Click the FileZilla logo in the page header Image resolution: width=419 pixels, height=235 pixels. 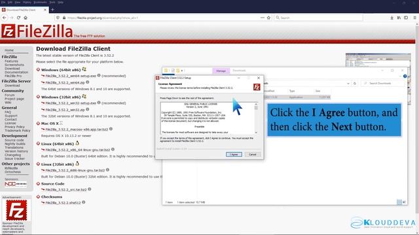point(37,31)
